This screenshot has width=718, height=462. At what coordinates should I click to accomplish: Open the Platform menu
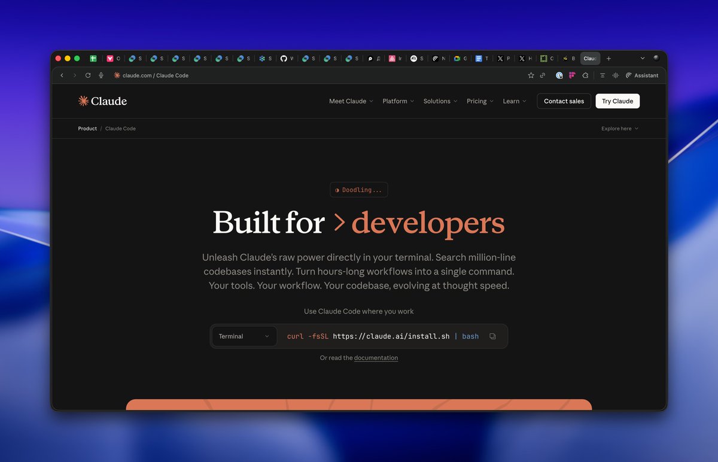tap(398, 101)
